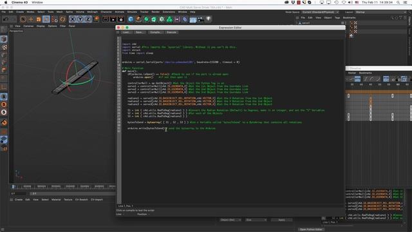Open the Object (Rel) dropdown
Screen dimensions: 412x232
click(230, 220)
